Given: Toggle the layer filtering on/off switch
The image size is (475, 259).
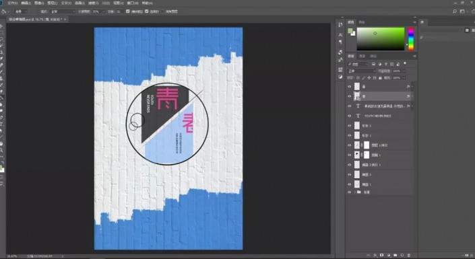Looking at the screenshot, I should coord(405,64).
